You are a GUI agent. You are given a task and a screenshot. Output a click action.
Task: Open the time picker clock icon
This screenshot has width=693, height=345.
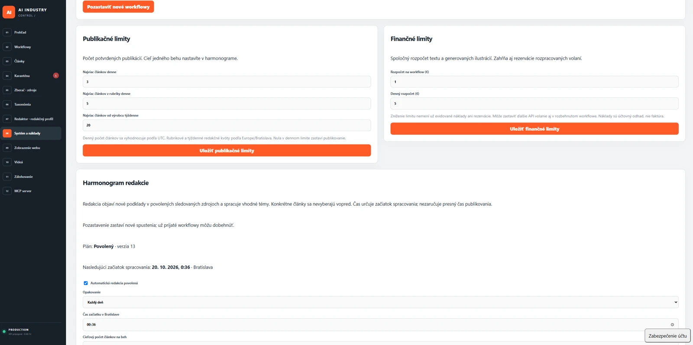pyautogui.click(x=672, y=325)
